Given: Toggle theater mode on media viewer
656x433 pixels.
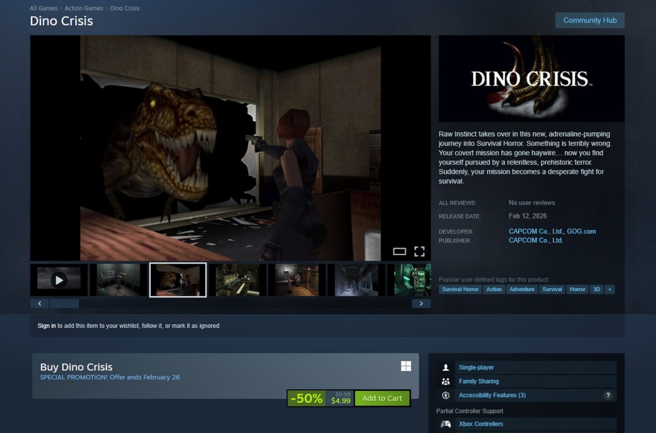Looking at the screenshot, I should 400,251.
